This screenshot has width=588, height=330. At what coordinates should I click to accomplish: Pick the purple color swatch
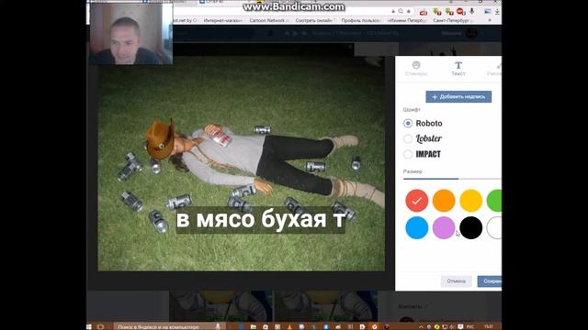[x=444, y=227]
